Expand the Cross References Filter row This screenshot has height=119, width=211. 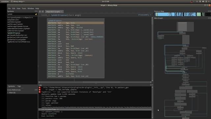pos(12,93)
